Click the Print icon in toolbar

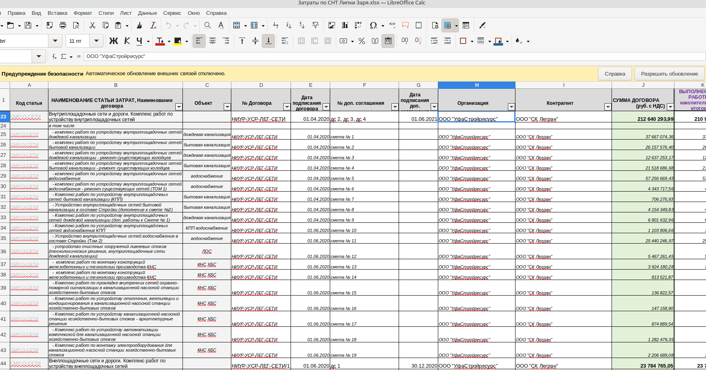click(63, 25)
